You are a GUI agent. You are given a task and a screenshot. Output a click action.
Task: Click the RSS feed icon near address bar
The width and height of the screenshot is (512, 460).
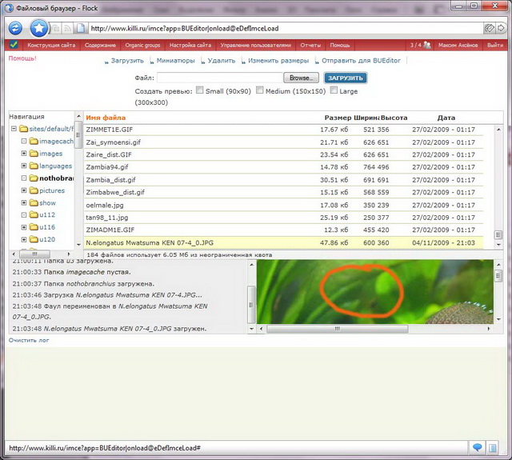coord(67,28)
